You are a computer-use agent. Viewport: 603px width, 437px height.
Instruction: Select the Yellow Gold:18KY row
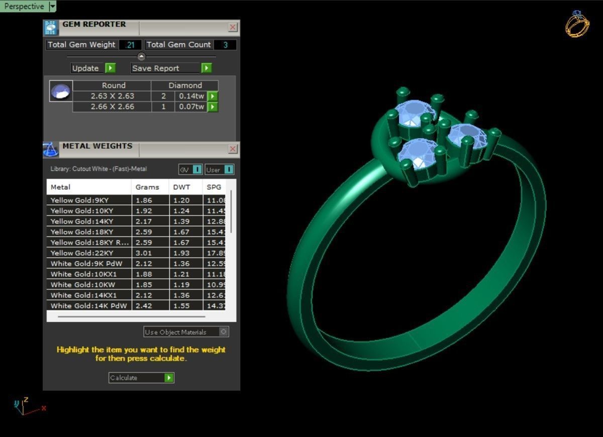coord(136,232)
